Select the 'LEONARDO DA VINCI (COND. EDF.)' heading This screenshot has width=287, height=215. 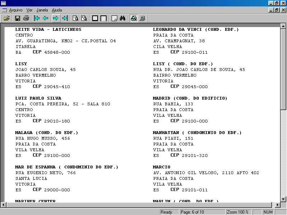click(x=196, y=29)
